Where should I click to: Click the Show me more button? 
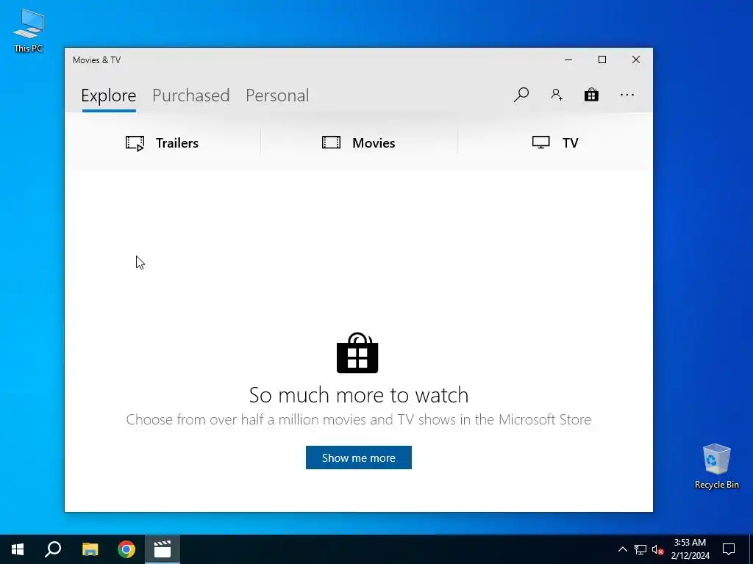point(358,458)
